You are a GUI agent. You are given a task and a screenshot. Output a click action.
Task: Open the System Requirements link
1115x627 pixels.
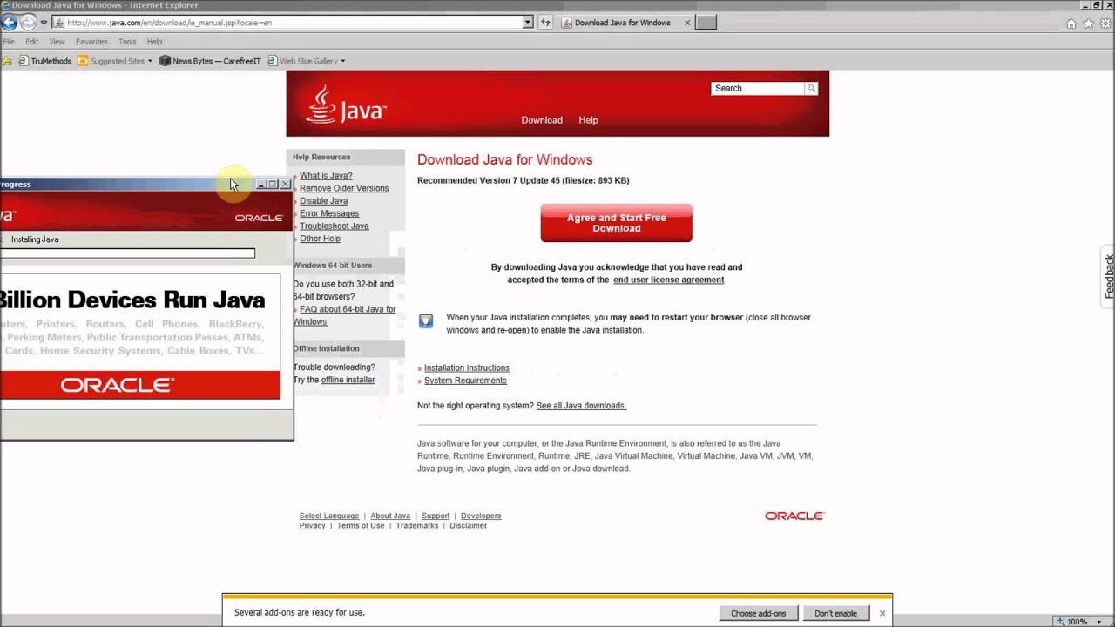[x=465, y=381]
